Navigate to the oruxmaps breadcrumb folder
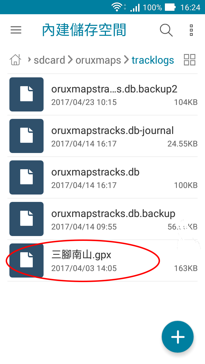 98,60
